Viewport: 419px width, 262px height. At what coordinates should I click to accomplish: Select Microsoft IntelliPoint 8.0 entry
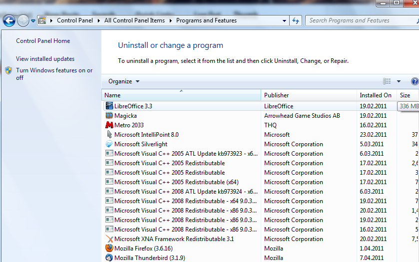click(x=146, y=135)
